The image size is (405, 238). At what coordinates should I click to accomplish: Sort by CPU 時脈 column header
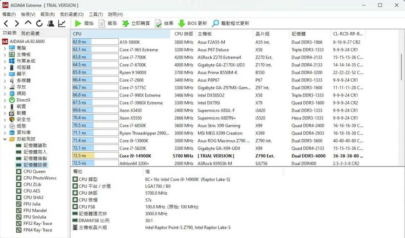tap(184, 34)
